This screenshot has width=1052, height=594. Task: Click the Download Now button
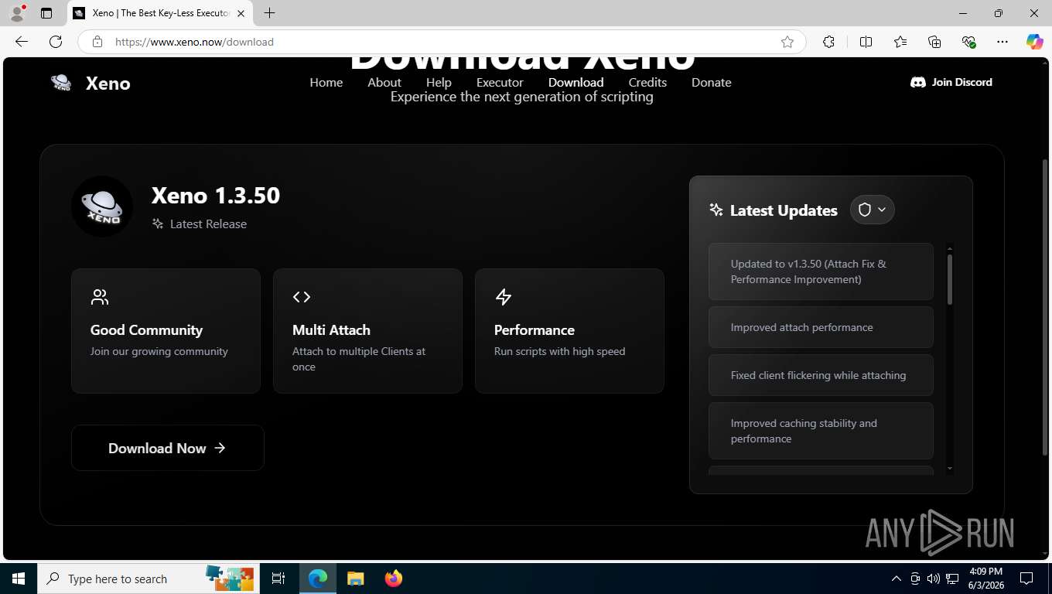[168, 448]
